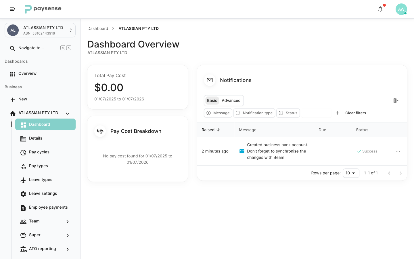The image size is (414, 259).
Task: Click the home icon for ATLASSIAN PTY LTD
Action: (13, 113)
